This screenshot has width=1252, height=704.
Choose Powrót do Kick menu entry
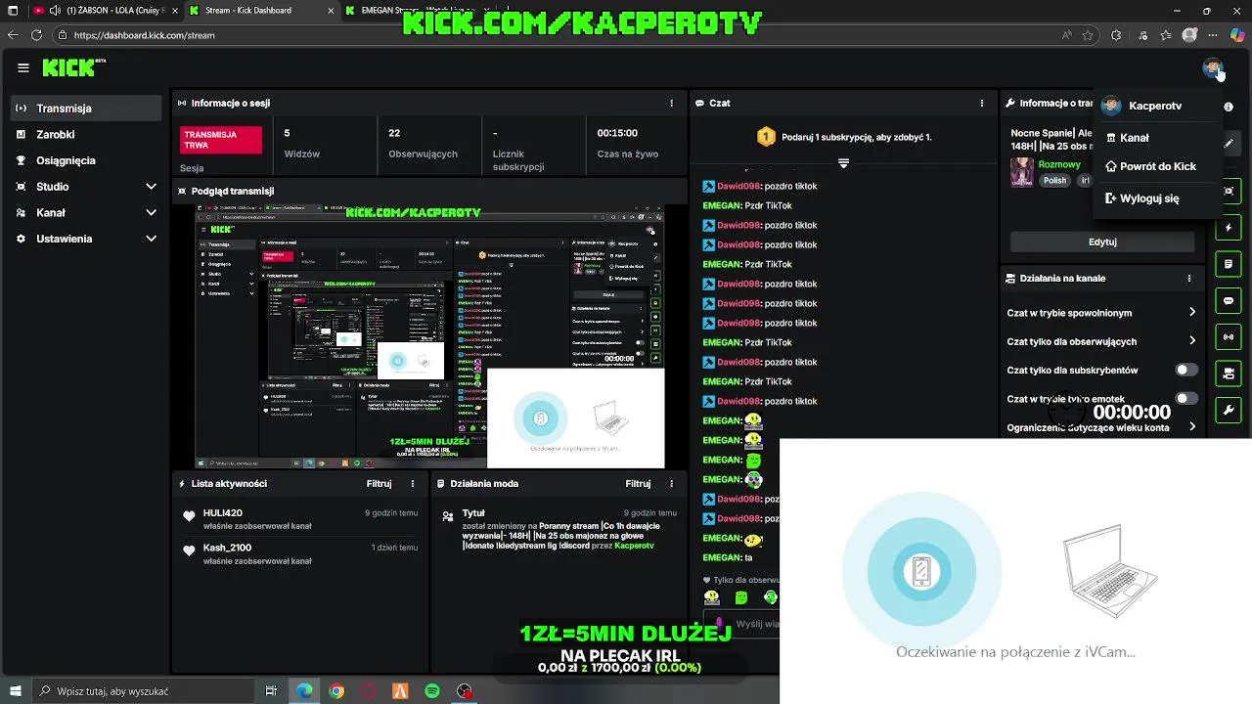tap(1158, 166)
